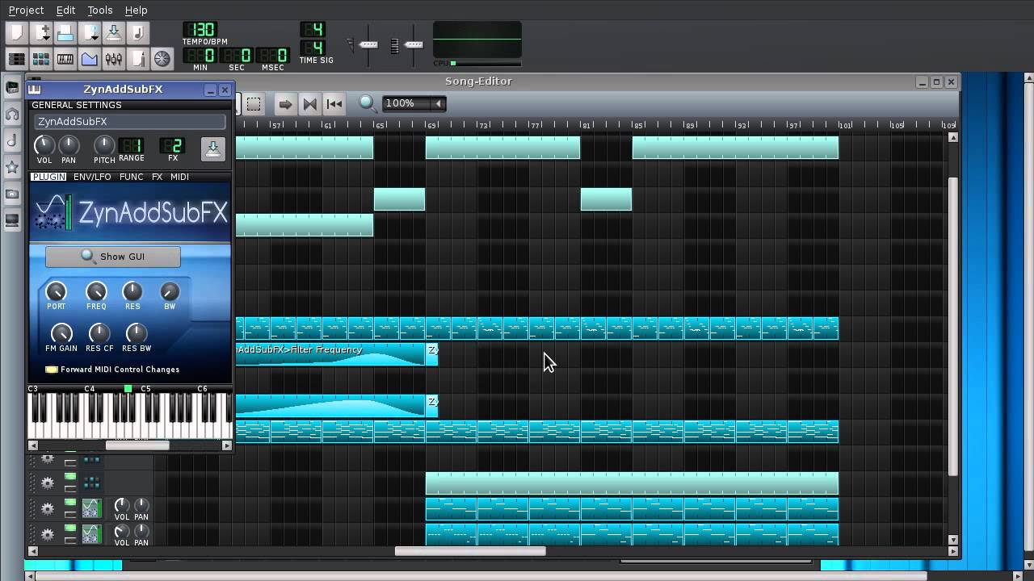1034x581 pixels.
Task: Save the current project icon
Action: (114, 33)
